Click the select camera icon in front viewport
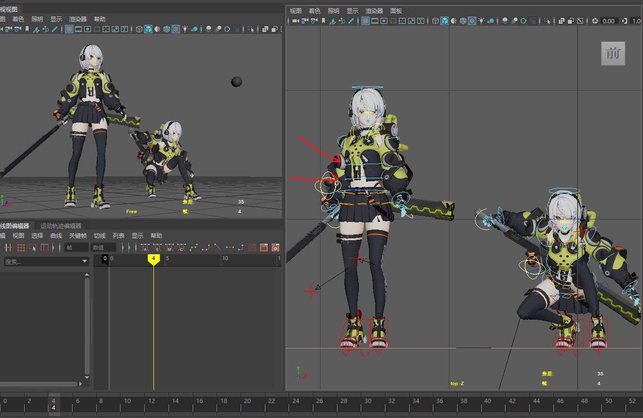The image size is (643, 418). [295, 21]
